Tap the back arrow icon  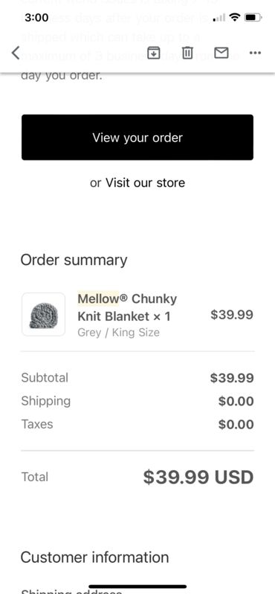pyautogui.click(x=15, y=53)
